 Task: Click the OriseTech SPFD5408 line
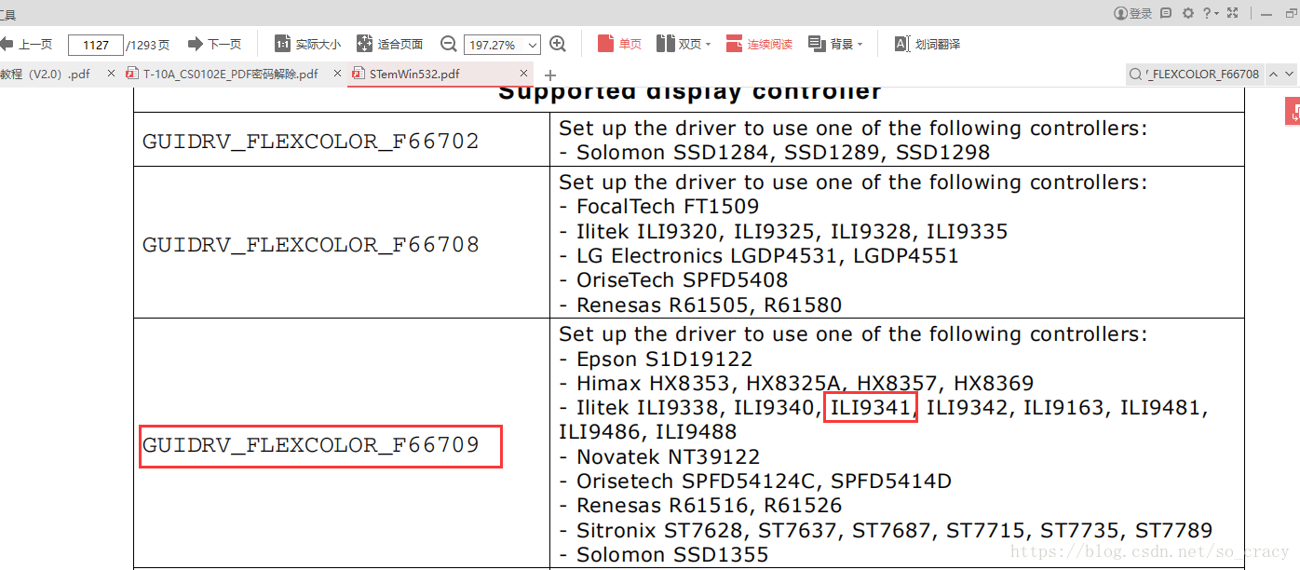[673, 279]
